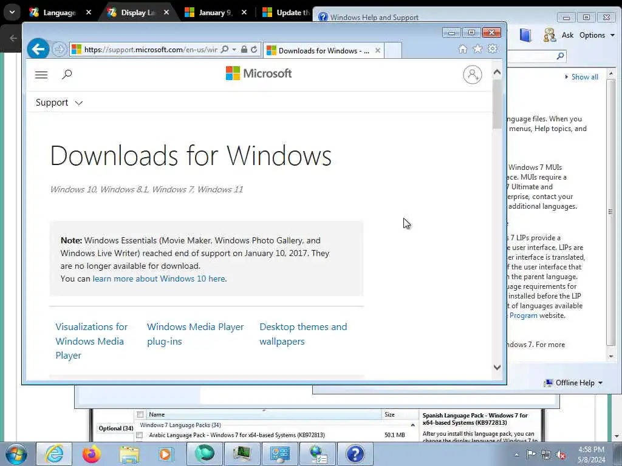This screenshot has height=466, width=622.
Task: Click the Help and Support taskbar icon
Action: click(355, 454)
